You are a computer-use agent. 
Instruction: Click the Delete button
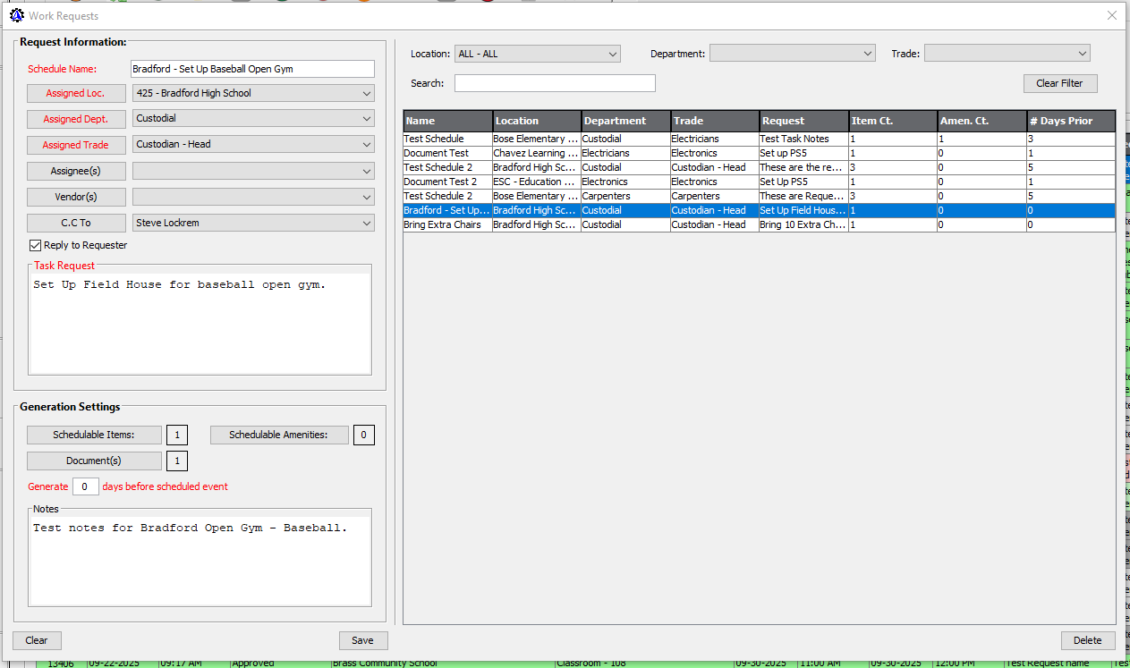(1088, 640)
